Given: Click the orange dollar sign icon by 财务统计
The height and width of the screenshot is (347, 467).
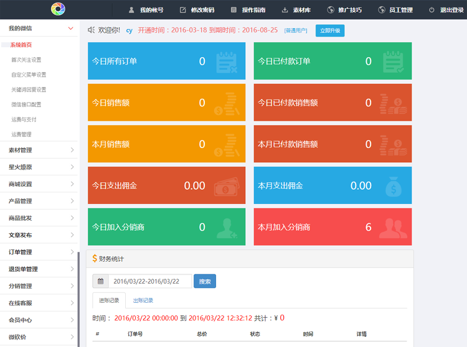Looking at the screenshot, I should click(x=94, y=258).
